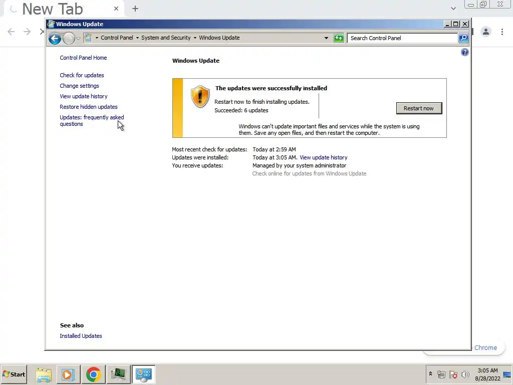Show hidden tray icons arrow
This screenshot has width=513, height=385.
430,374
